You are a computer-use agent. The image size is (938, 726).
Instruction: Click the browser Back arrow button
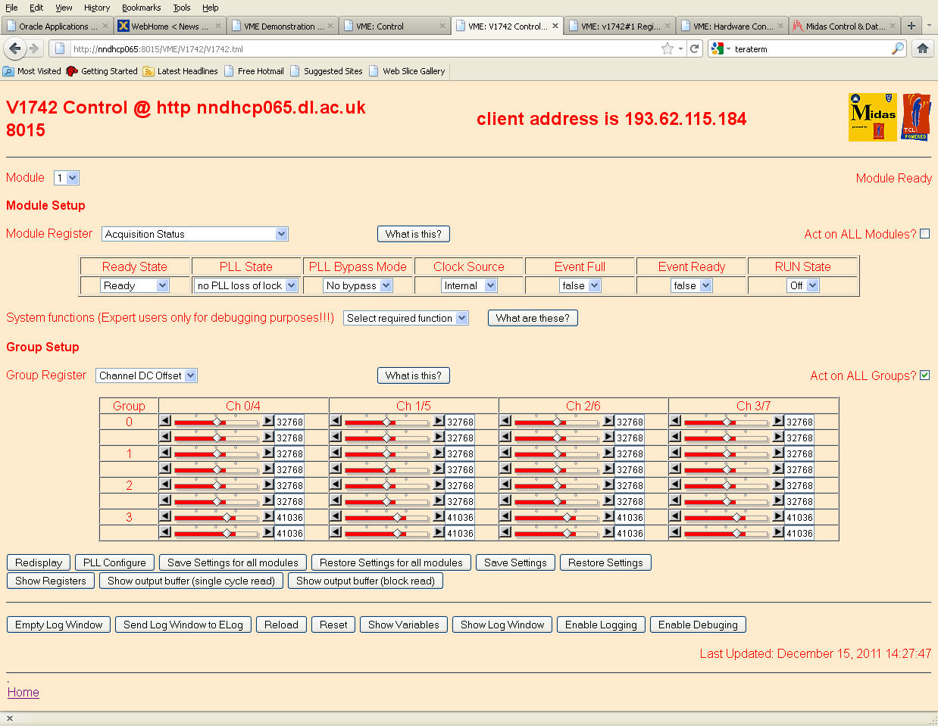[x=14, y=48]
